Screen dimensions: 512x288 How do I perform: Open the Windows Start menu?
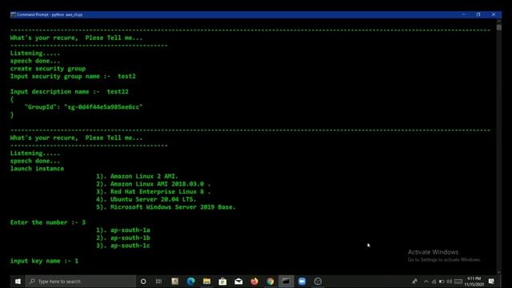(x=18, y=281)
